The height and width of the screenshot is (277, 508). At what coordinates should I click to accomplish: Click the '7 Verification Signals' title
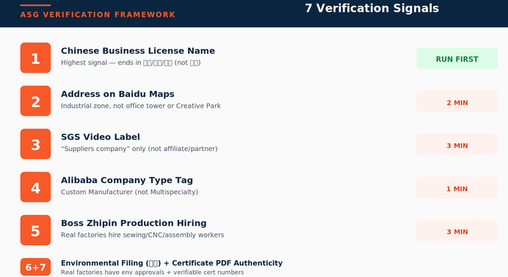pos(372,8)
